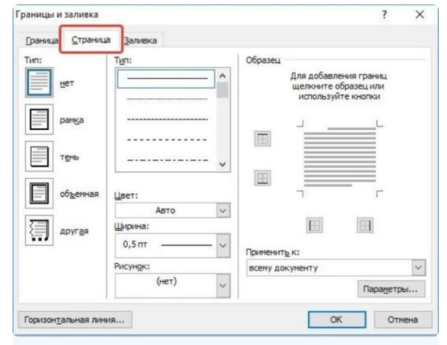The width and height of the screenshot is (447, 345).
Task: Click the 'Горизонтальная линия...' button
Action: (x=75, y=319)
